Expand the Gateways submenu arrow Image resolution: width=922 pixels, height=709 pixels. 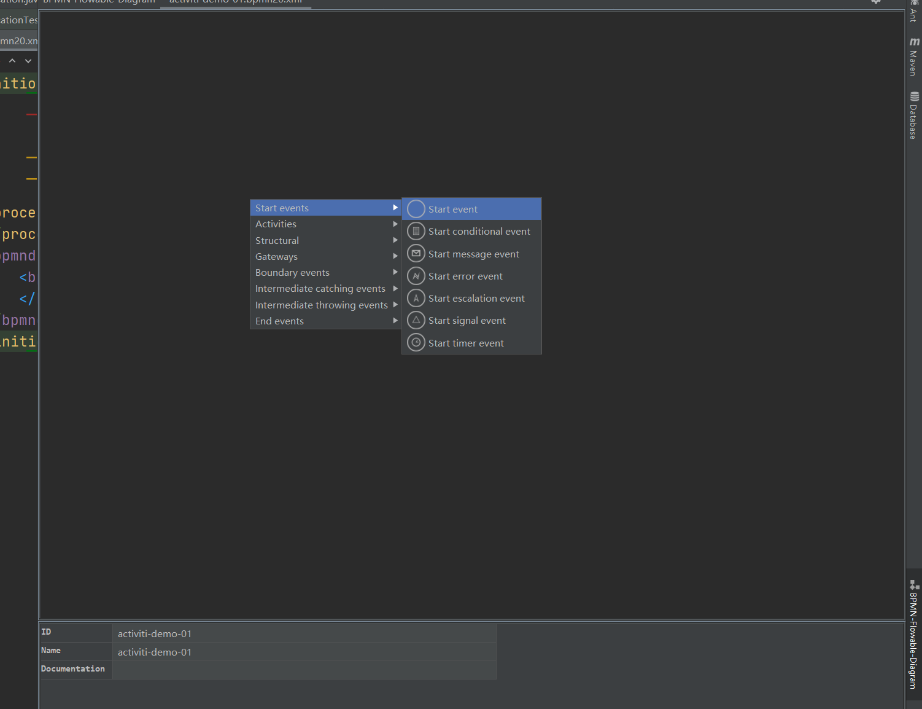click(x=395, y=256)
